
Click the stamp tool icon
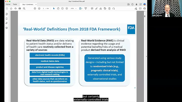click(105, 9)
